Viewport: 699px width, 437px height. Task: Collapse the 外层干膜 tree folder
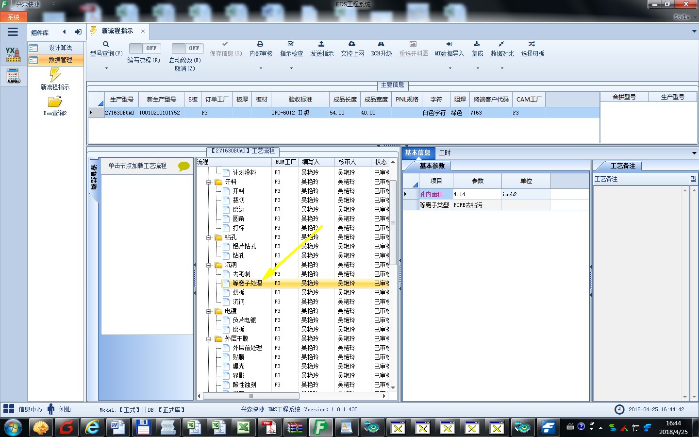click(x=209, y=339)
